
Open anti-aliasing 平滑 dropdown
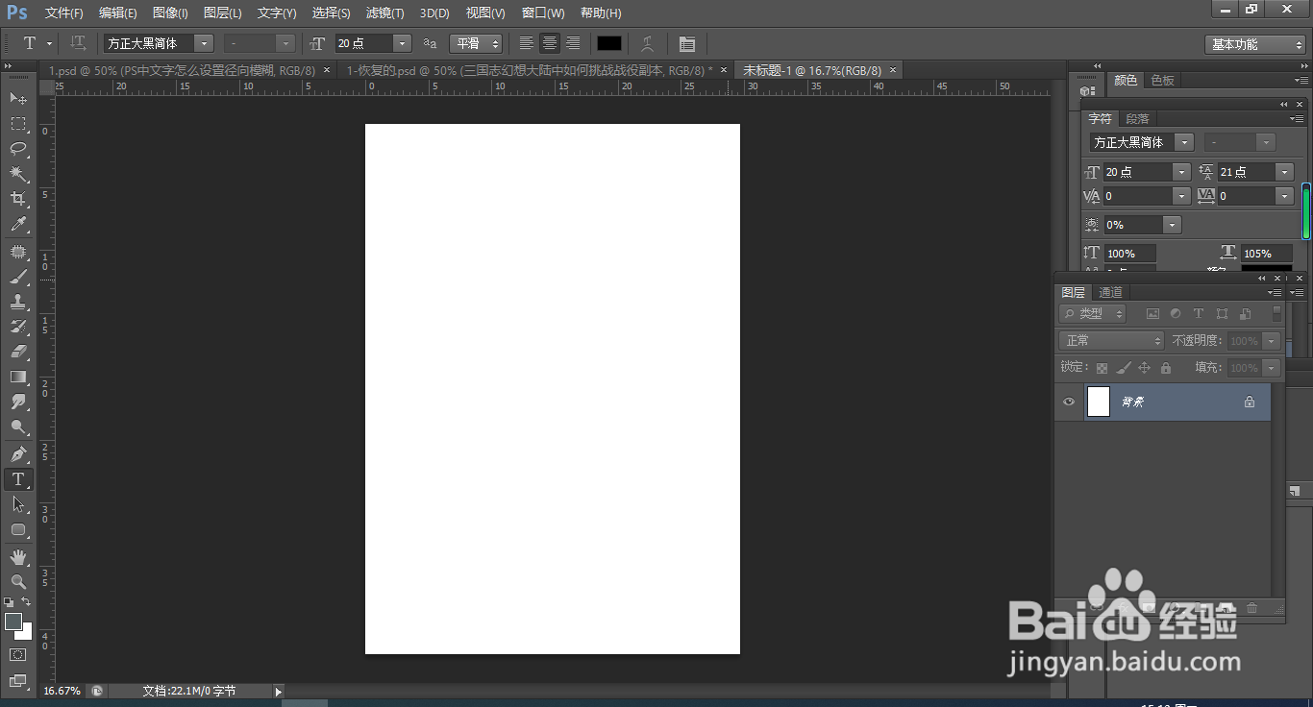(477, 43)
